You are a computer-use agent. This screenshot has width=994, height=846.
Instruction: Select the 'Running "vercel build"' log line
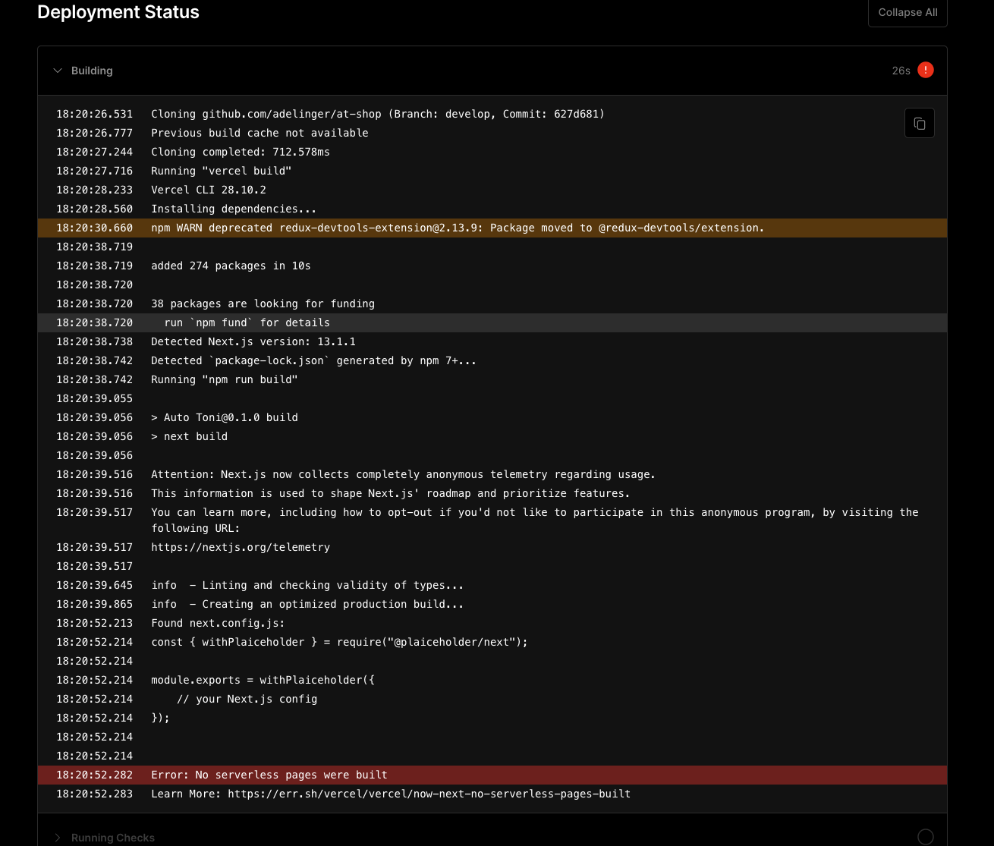(x=492, y=171)
